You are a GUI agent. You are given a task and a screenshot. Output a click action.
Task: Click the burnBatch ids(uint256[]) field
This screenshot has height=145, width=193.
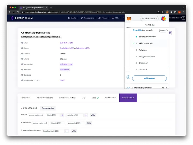pos(57,123)
